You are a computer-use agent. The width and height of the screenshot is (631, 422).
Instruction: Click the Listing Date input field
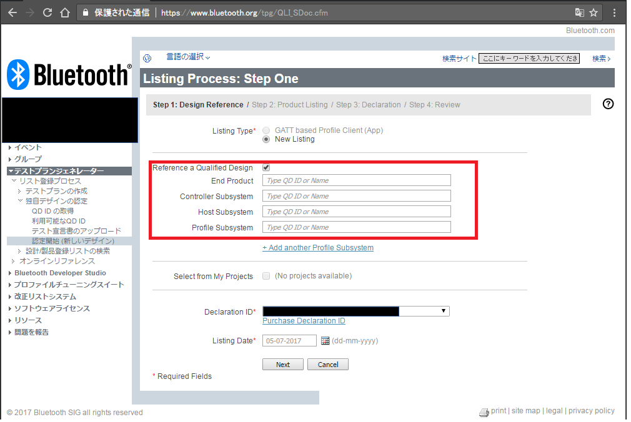click(289, 341)
